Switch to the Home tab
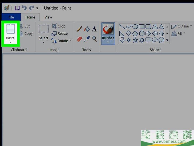The image size is (194, 146). (x=30, y=17)
